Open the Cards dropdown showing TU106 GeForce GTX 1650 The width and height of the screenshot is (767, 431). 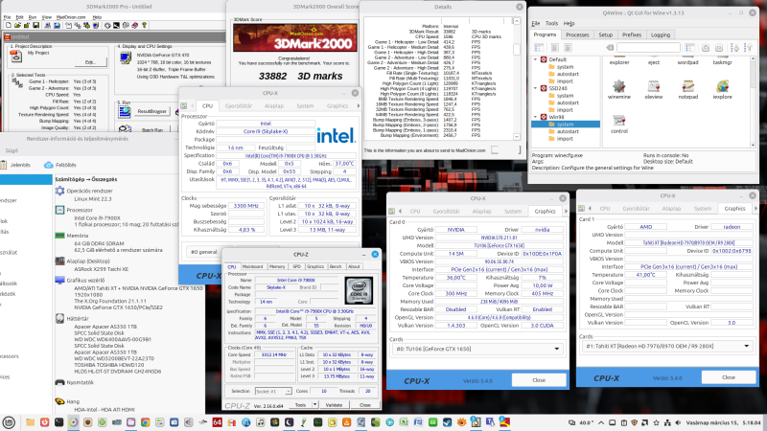476,349
